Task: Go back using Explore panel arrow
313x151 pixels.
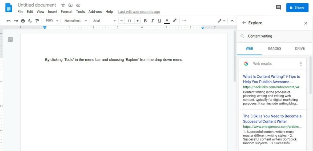Action: pos(244,23)
